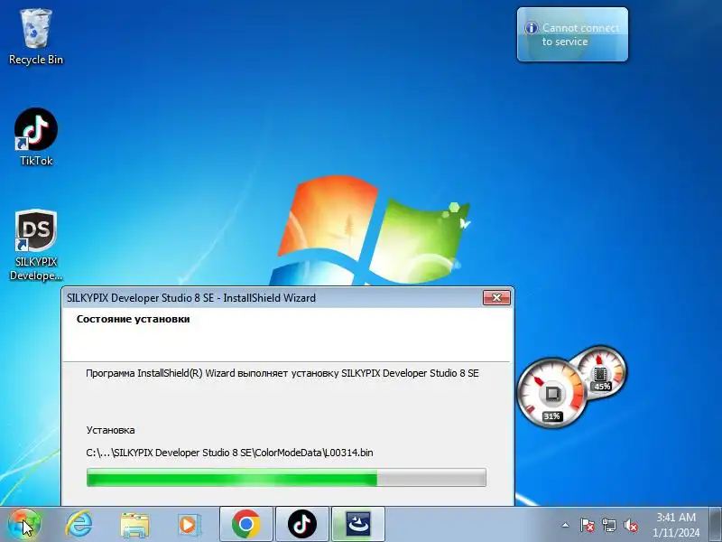The height and width of the screenshot is (542, 722).
Task: Click the text 'Программа InstallShield(R) Wizard выполняет установку'
Action: pos(212,373)
